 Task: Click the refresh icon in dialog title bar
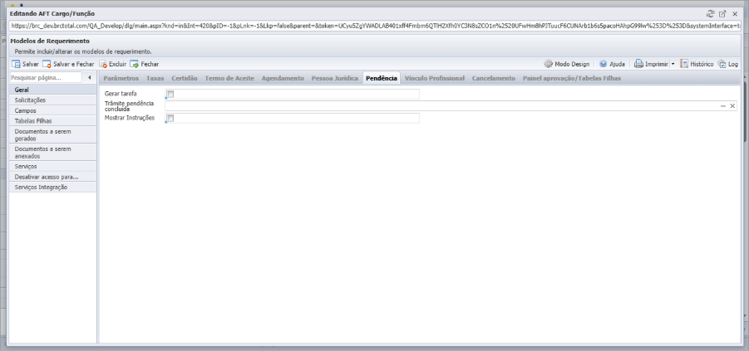point(710,14)
